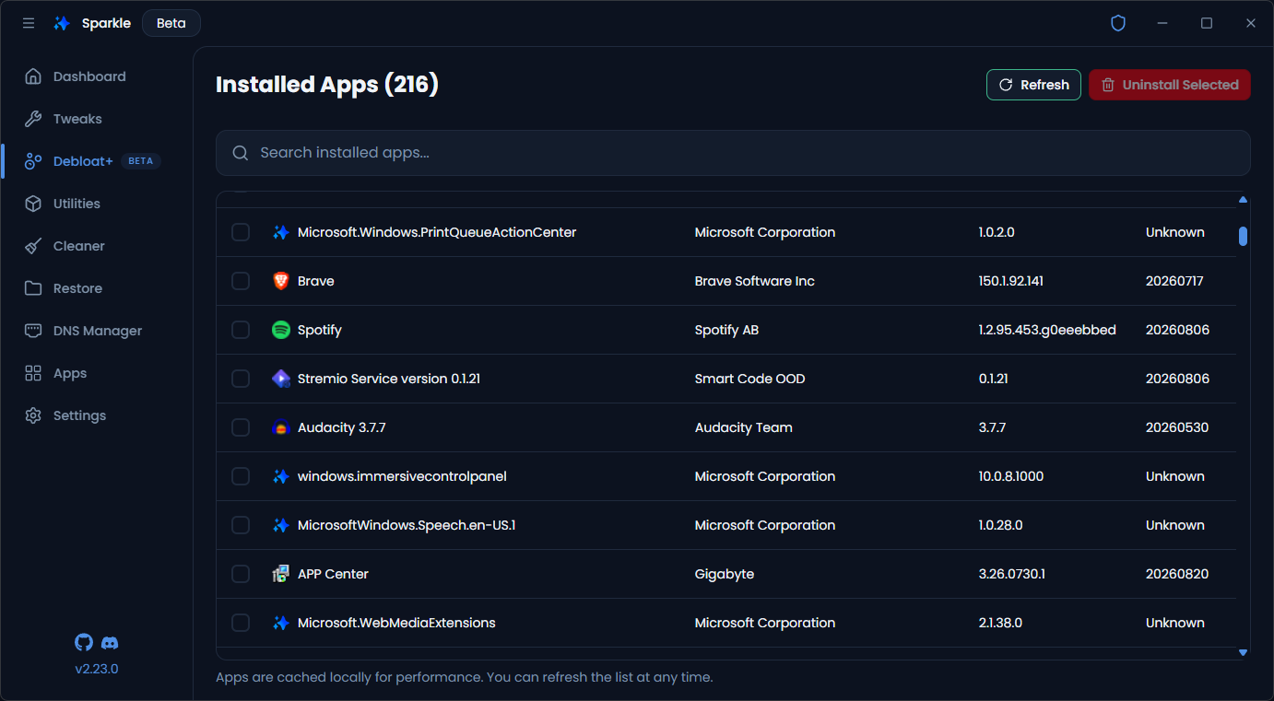
Task: Click the Dashboard home icon
Action: click(33, 76)
